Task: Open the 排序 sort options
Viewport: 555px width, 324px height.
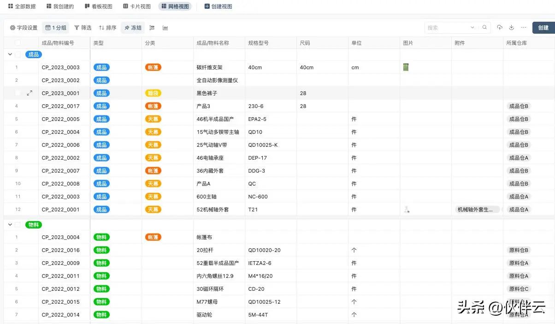Action: coord(107,28)
